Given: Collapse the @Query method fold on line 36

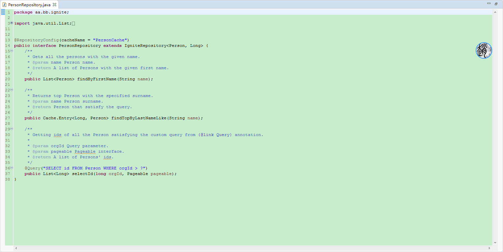Looking at the screenshot, I should click(x=11, y=168).
